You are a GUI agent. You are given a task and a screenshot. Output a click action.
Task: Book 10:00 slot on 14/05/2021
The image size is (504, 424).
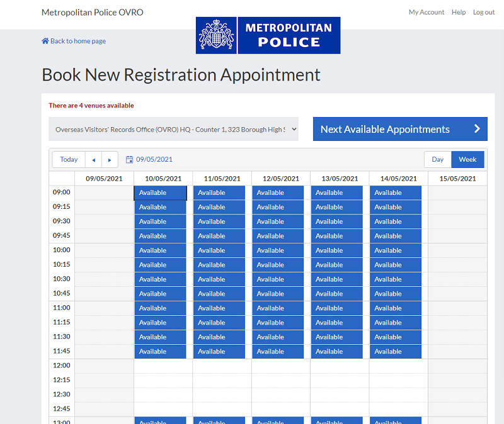point(396,250)
